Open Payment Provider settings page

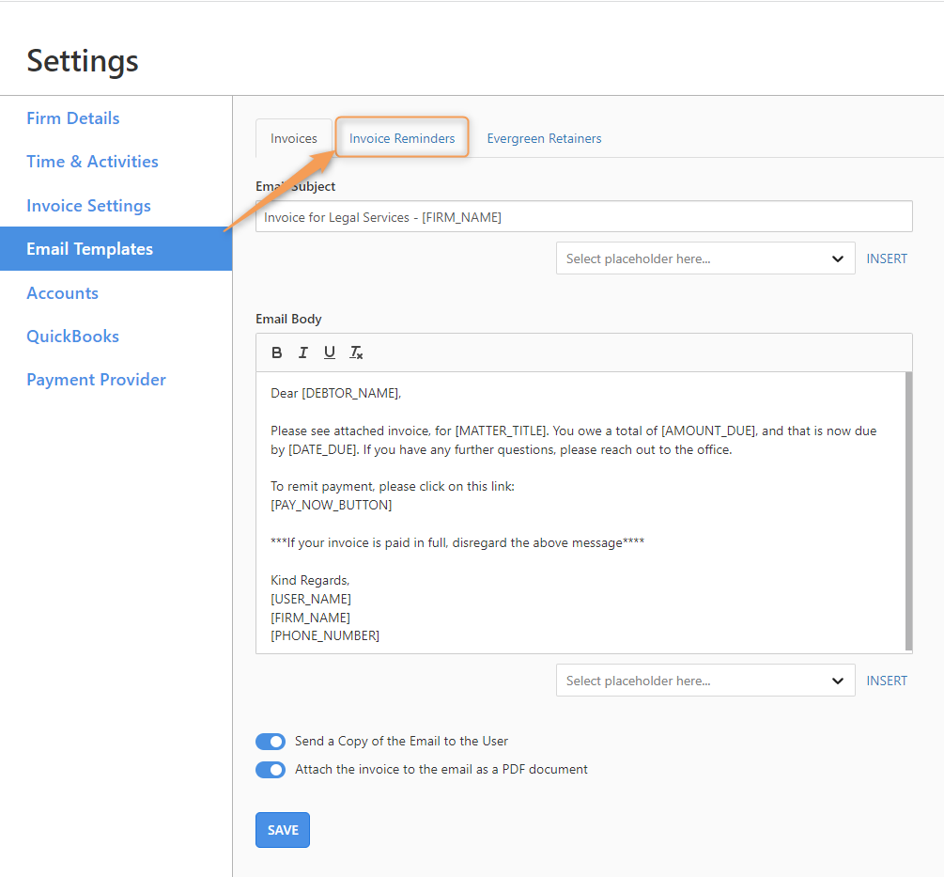96,380
